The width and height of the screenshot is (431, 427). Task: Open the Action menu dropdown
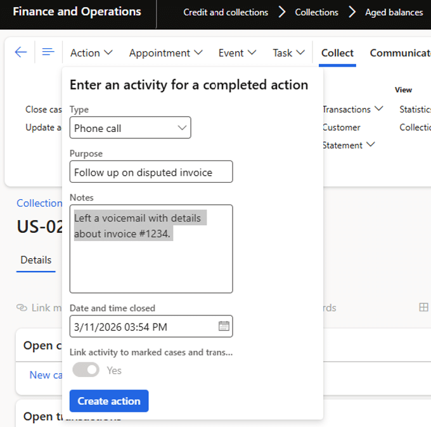tap(91, 53)
